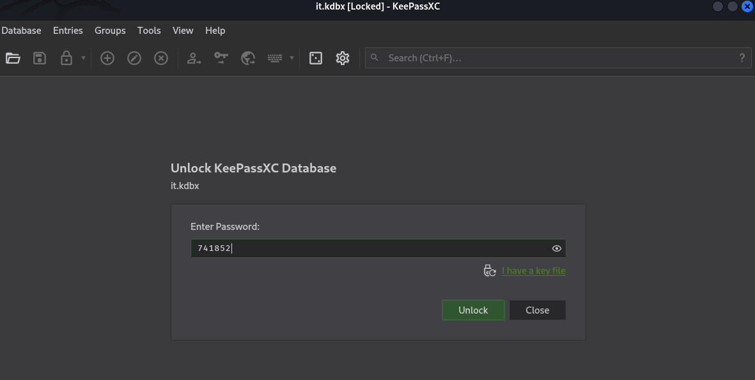Click the magnifier icon in search bar
Screen dimensions: 755x380
point(375,57)
